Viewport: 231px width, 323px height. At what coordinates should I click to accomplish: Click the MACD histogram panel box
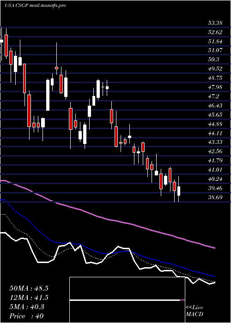(x=127, y=300)
